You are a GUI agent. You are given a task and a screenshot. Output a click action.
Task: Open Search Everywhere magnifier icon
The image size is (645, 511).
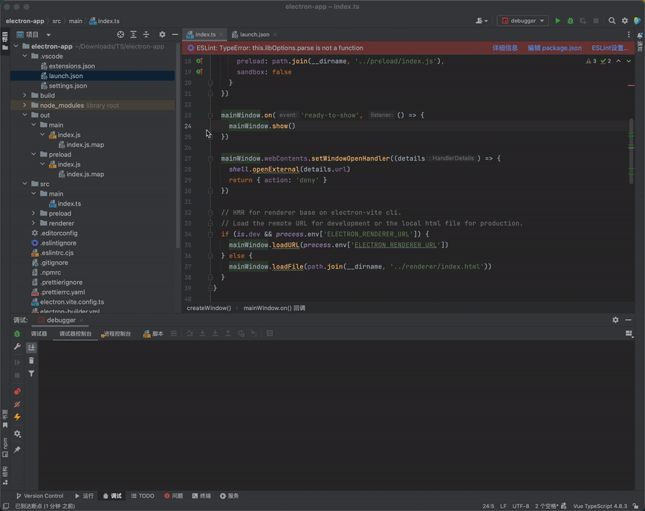(x=612, y=21)
